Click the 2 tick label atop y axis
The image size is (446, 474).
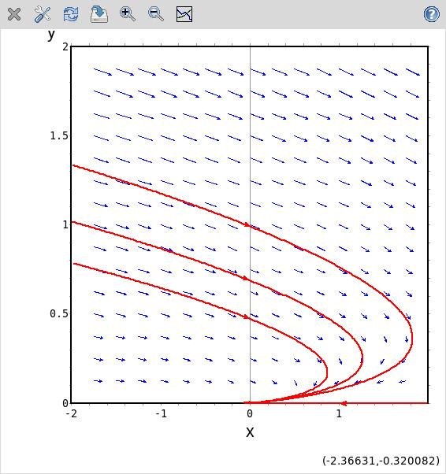coord(65,47)
